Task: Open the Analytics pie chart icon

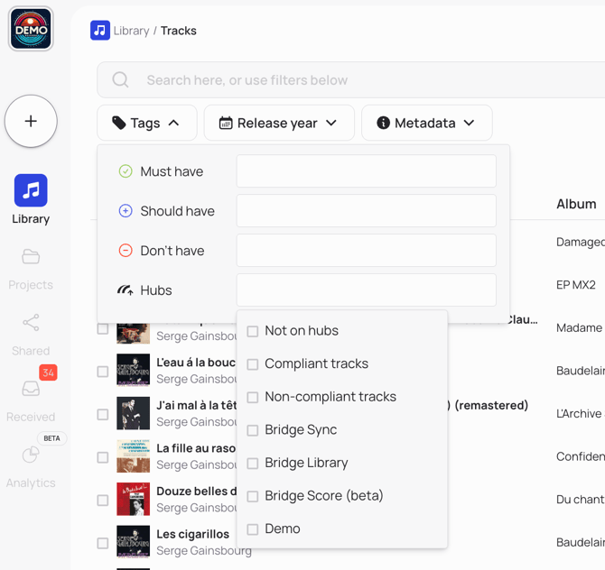Action: point(31,455)
